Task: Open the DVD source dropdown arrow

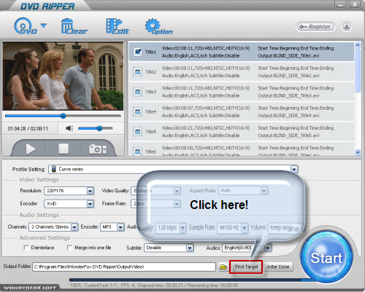Action: [x=44, y=25]
